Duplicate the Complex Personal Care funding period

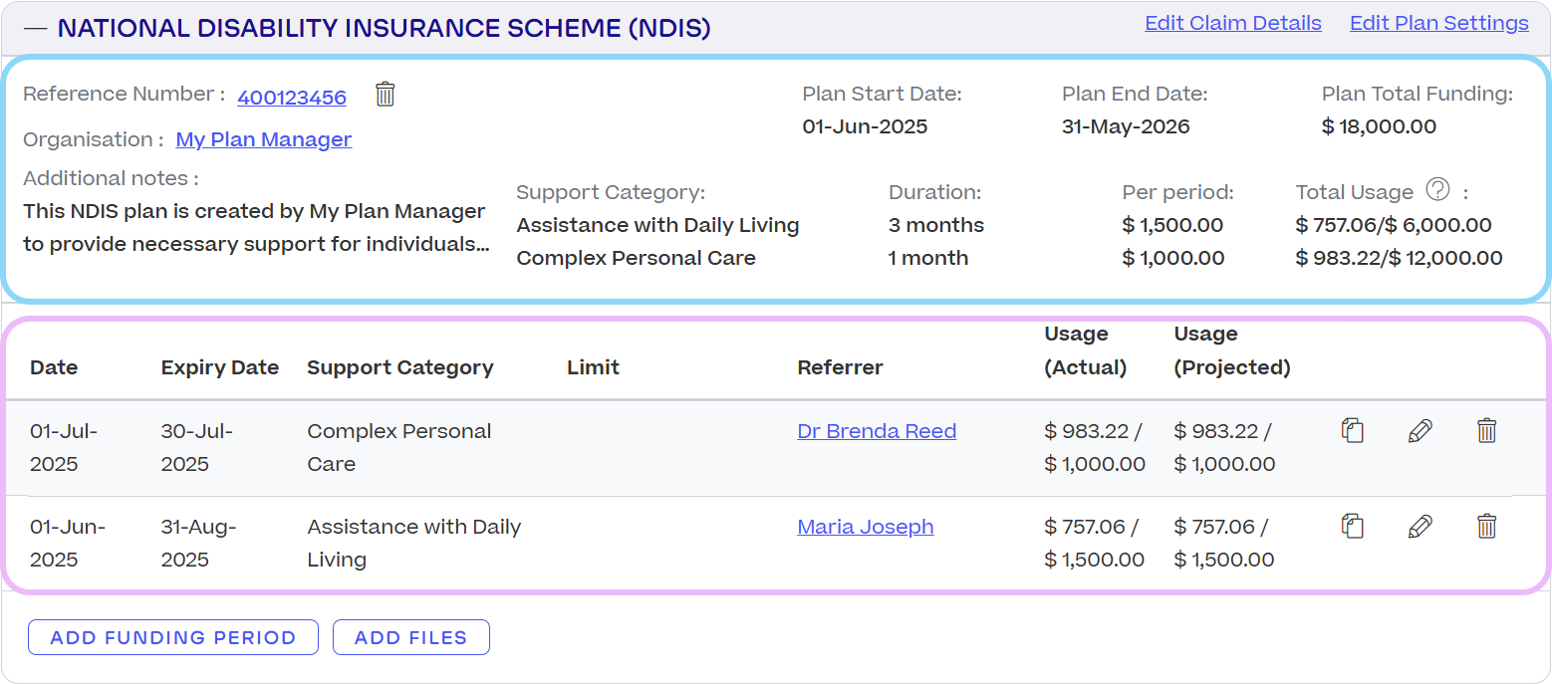pyautogui.click(x=1352, y=431)
